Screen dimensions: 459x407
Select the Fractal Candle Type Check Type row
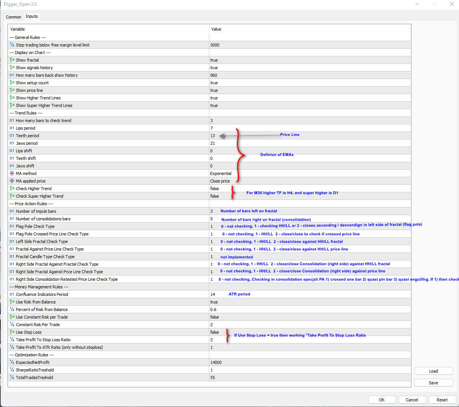click(x=209, y=257)
